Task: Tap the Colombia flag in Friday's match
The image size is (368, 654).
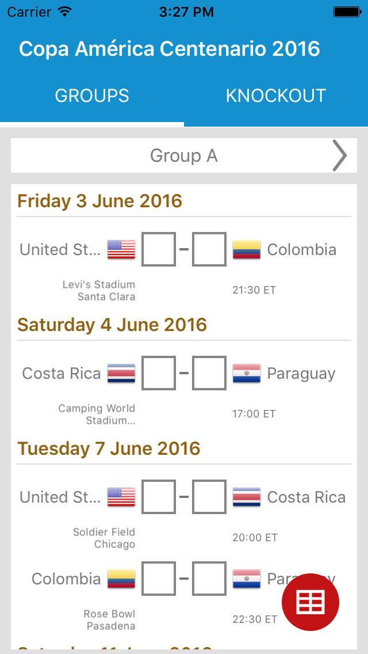Action: click(247, 250)
